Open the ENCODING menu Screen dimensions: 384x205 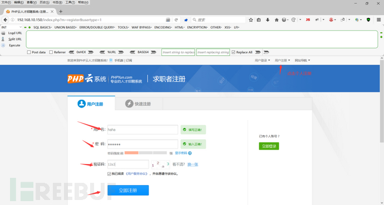tap(163, 27)
